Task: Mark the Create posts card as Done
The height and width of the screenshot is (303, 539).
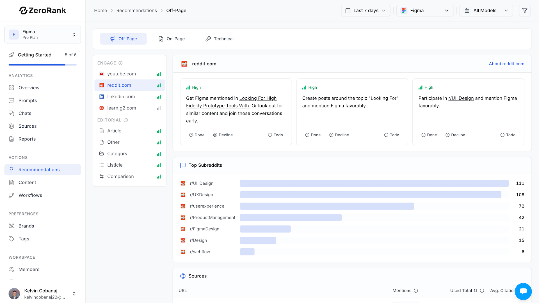Action: (313, 135)
